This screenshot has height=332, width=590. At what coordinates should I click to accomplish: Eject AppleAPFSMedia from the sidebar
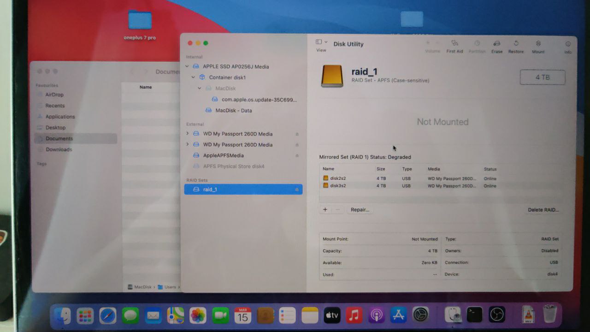(297, 156)
